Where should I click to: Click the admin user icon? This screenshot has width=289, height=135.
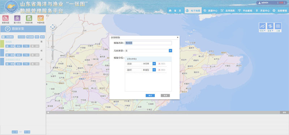point(259,3)
